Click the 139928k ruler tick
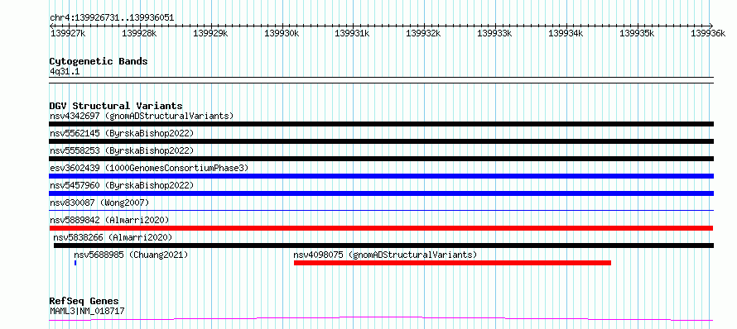The height and width of the screenshot is (329, 737). pos(139,33)
